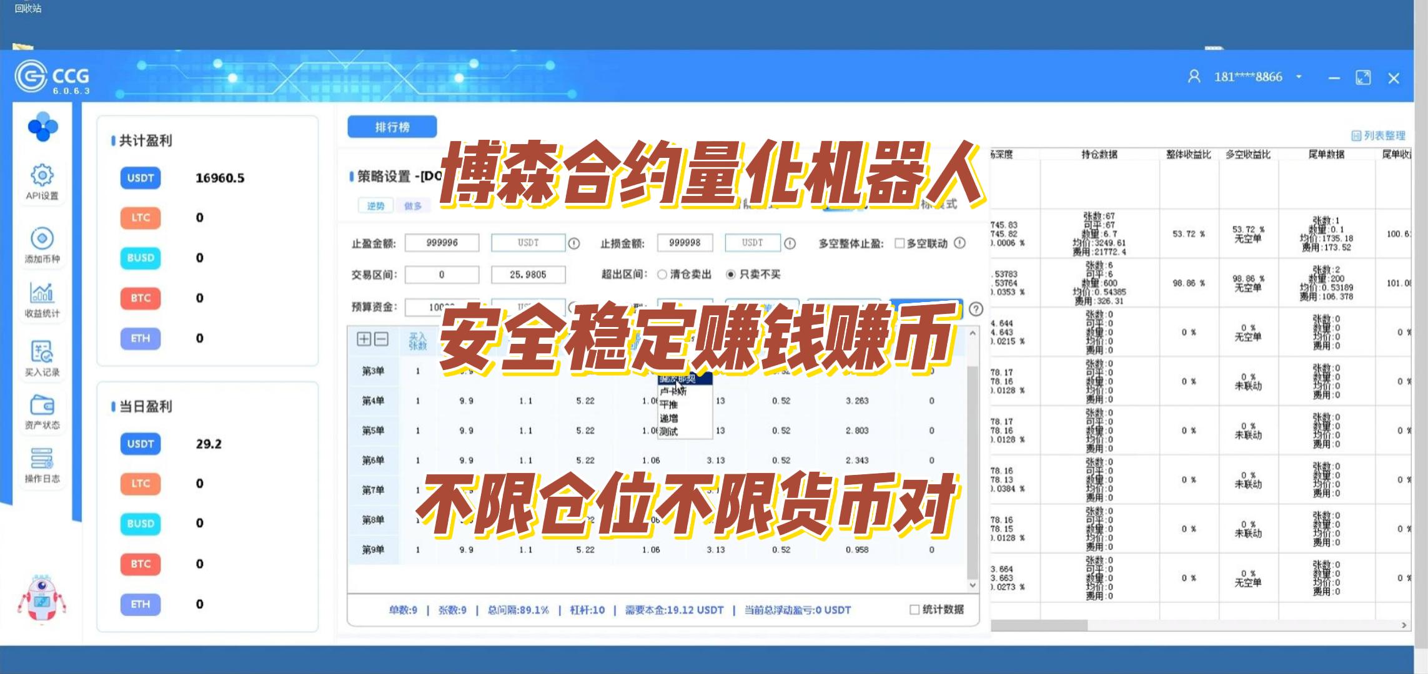The height and width of the screenshot is (674, 1428).
Task: Click ETH badge under 共计盈利
Action: click(141, 338)
